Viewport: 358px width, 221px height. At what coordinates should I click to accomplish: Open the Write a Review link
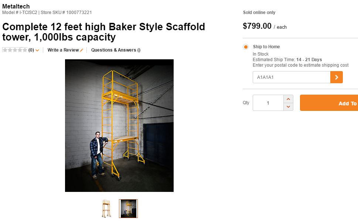click(x=63, y=50)
